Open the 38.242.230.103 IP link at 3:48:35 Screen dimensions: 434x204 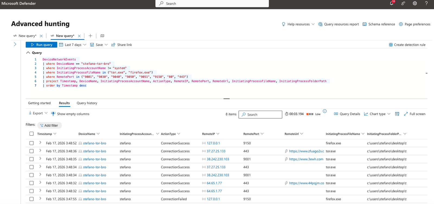coord(218,159)
